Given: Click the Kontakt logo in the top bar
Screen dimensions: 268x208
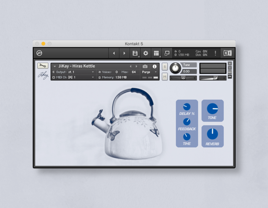Looking at the screenshot, I should (39, 53).
